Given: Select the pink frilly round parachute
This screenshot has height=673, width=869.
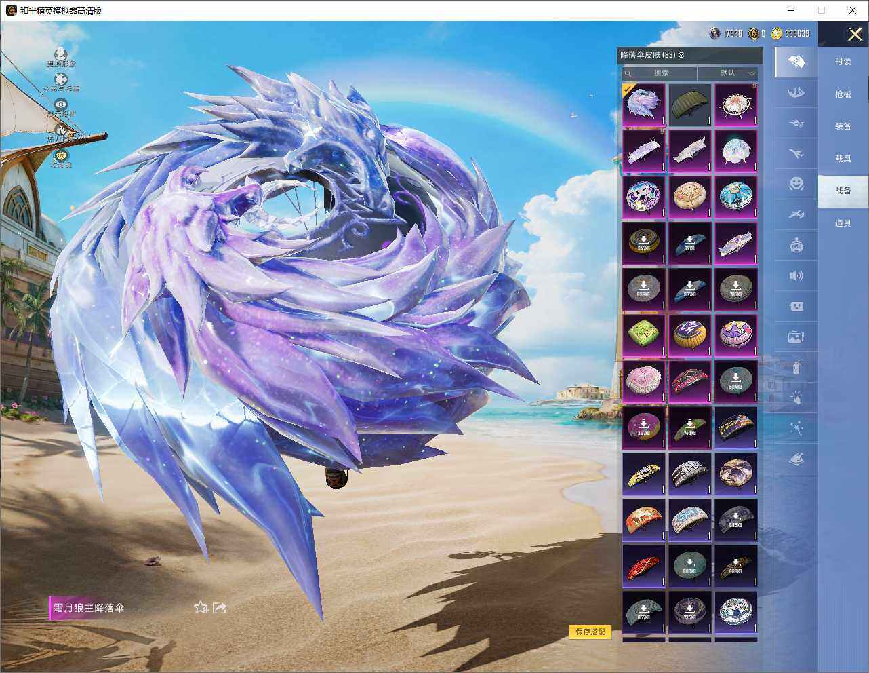Looking at the screenshot, I should pyautogui.click(x=644, y=381).
